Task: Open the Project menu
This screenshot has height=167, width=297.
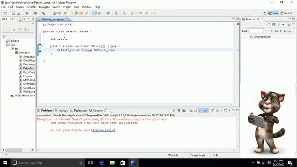Action: pos(67,7)
